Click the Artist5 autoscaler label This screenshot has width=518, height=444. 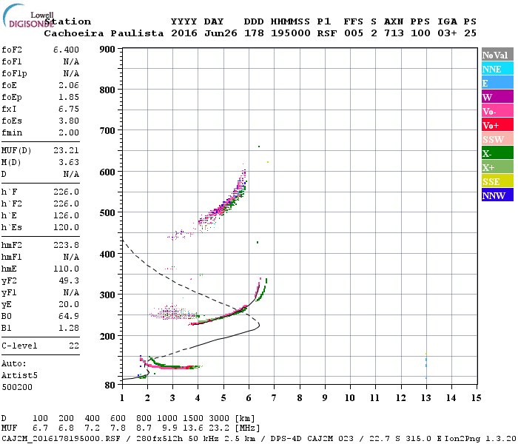[19, 376]
